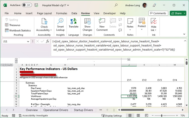Collapse the formula bar
The image size is (189, 118).
click(185, 41)
